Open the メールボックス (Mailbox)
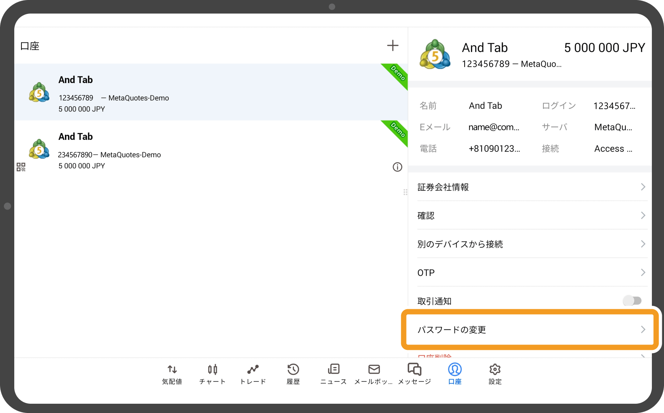Image resolution: width=664 pixels, height=413 pixels. pyautogui.click(x=373, y=373)
